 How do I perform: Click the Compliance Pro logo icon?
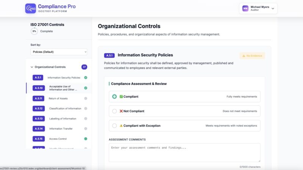click(30, 8)
